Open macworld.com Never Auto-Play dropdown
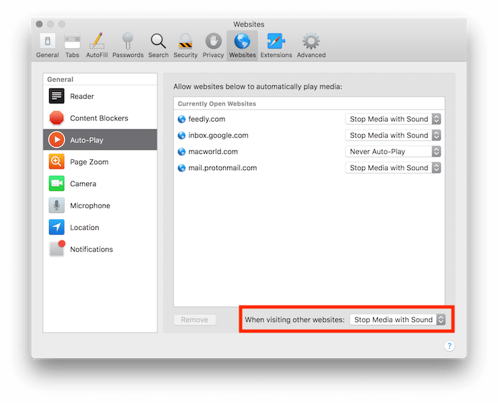498x403 pixels. [x=393, y=151]
